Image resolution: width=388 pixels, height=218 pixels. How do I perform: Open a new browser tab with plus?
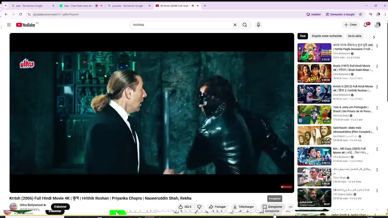point(205,6)
